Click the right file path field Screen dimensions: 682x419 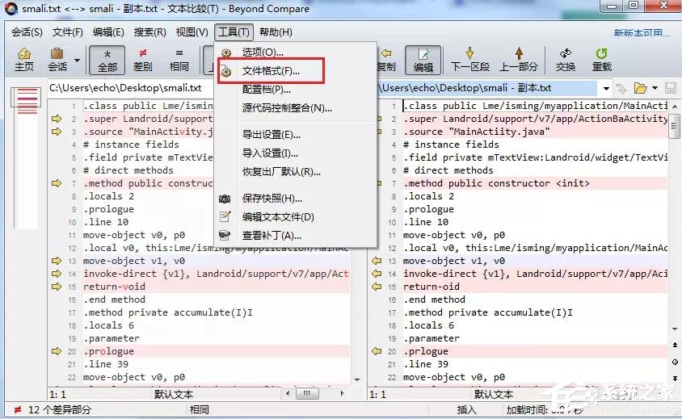tap(487, 88)
